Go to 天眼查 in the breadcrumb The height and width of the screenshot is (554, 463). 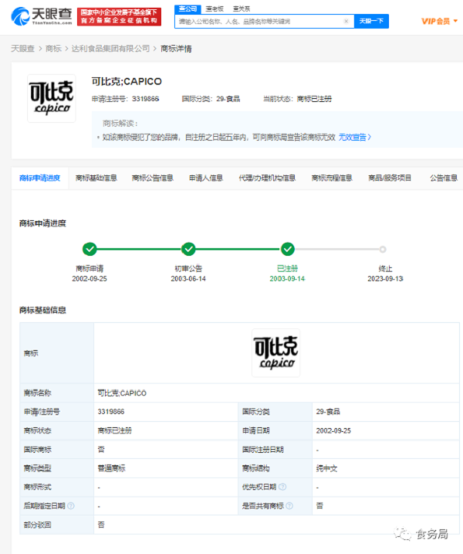point(22,49)
